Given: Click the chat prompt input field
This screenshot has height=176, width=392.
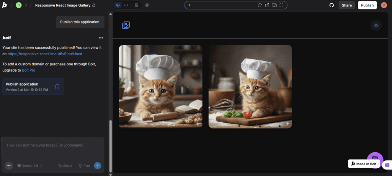Looking at the screenshot, I should [53, 145].
